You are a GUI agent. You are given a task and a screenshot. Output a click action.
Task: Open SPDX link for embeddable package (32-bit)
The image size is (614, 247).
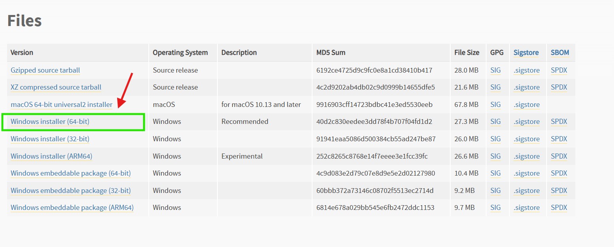tap(559, 191)
